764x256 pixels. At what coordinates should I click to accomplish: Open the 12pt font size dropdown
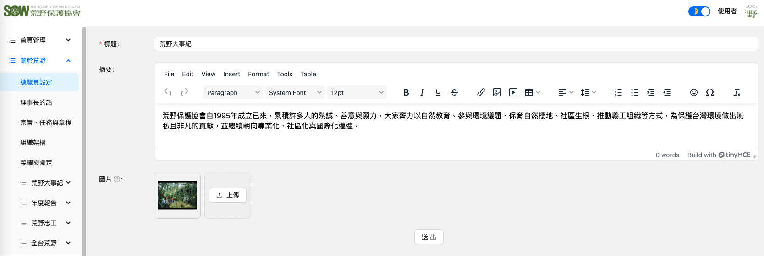point(357,92)
